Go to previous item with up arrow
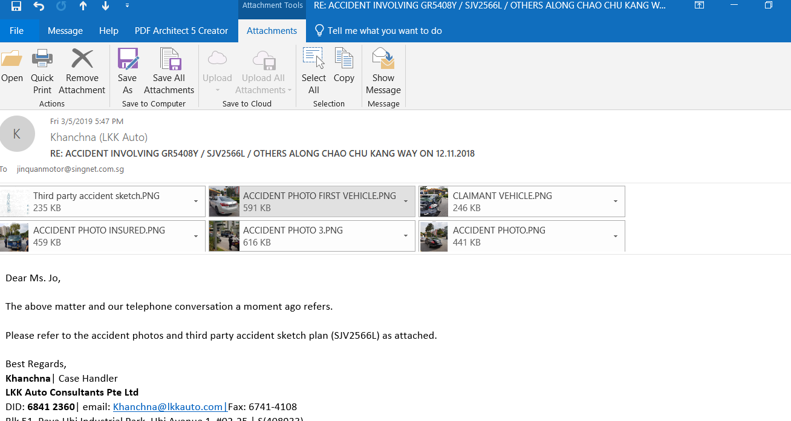 [x=83, y=6]
